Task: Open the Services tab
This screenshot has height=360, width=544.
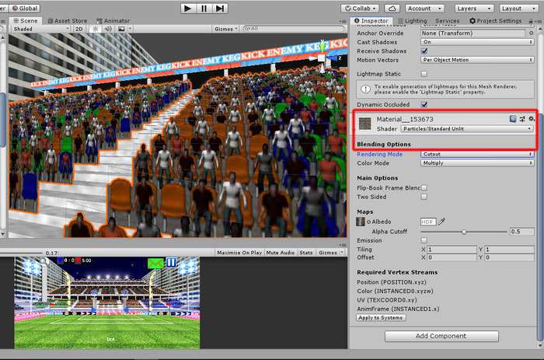Action: pyautogui.click(x=447, y=21)
